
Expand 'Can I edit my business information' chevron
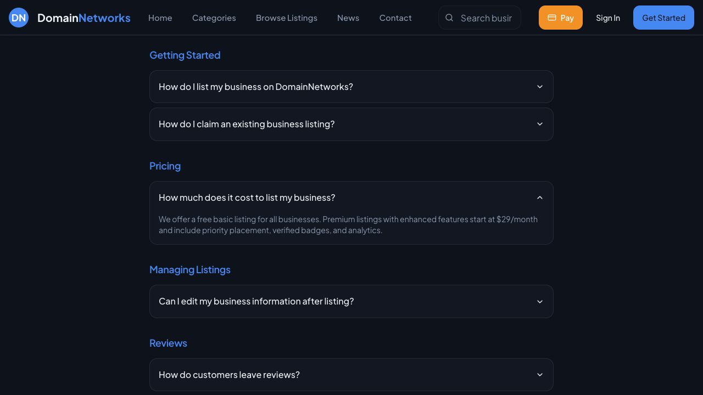[x=540, y=301]
